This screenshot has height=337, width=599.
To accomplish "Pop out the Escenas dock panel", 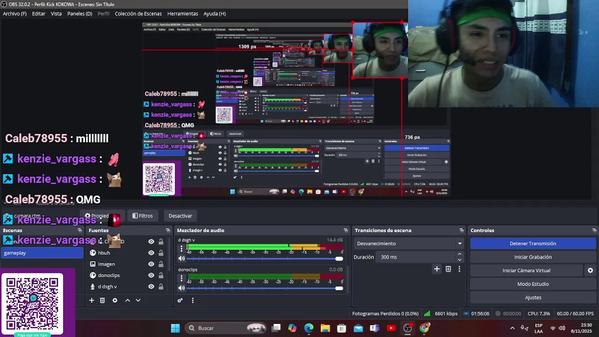I will 80,230.
